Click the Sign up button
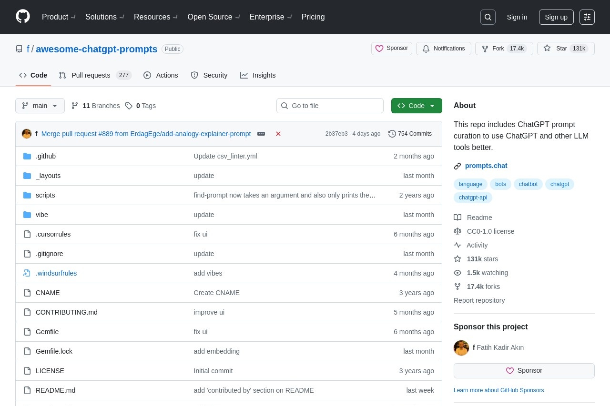Viewport: 610px width, 406px height. pyautogui.click(x=556, y=17)
